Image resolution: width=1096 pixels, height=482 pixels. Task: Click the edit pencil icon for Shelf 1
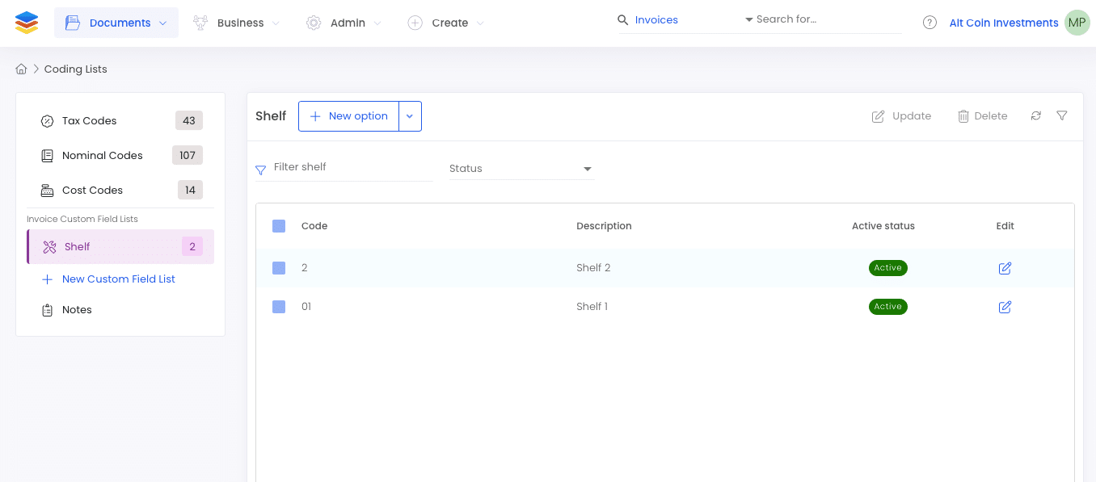pos(1005,307)
